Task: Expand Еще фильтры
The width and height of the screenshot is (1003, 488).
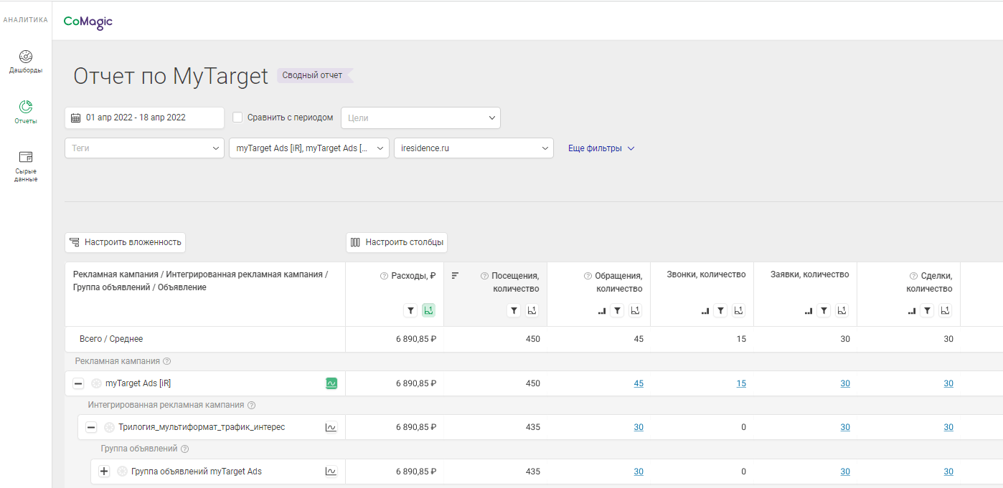Action: [x=601, y=148]
